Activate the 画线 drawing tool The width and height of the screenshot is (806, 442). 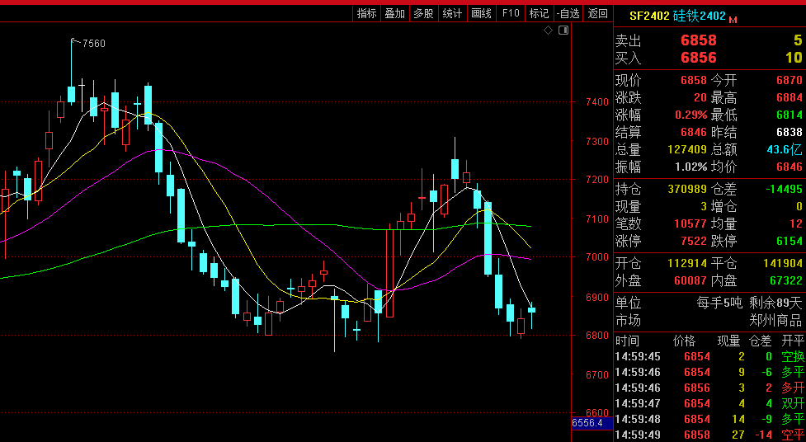481,13
